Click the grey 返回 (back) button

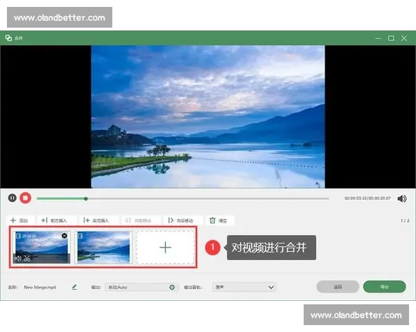338,286
